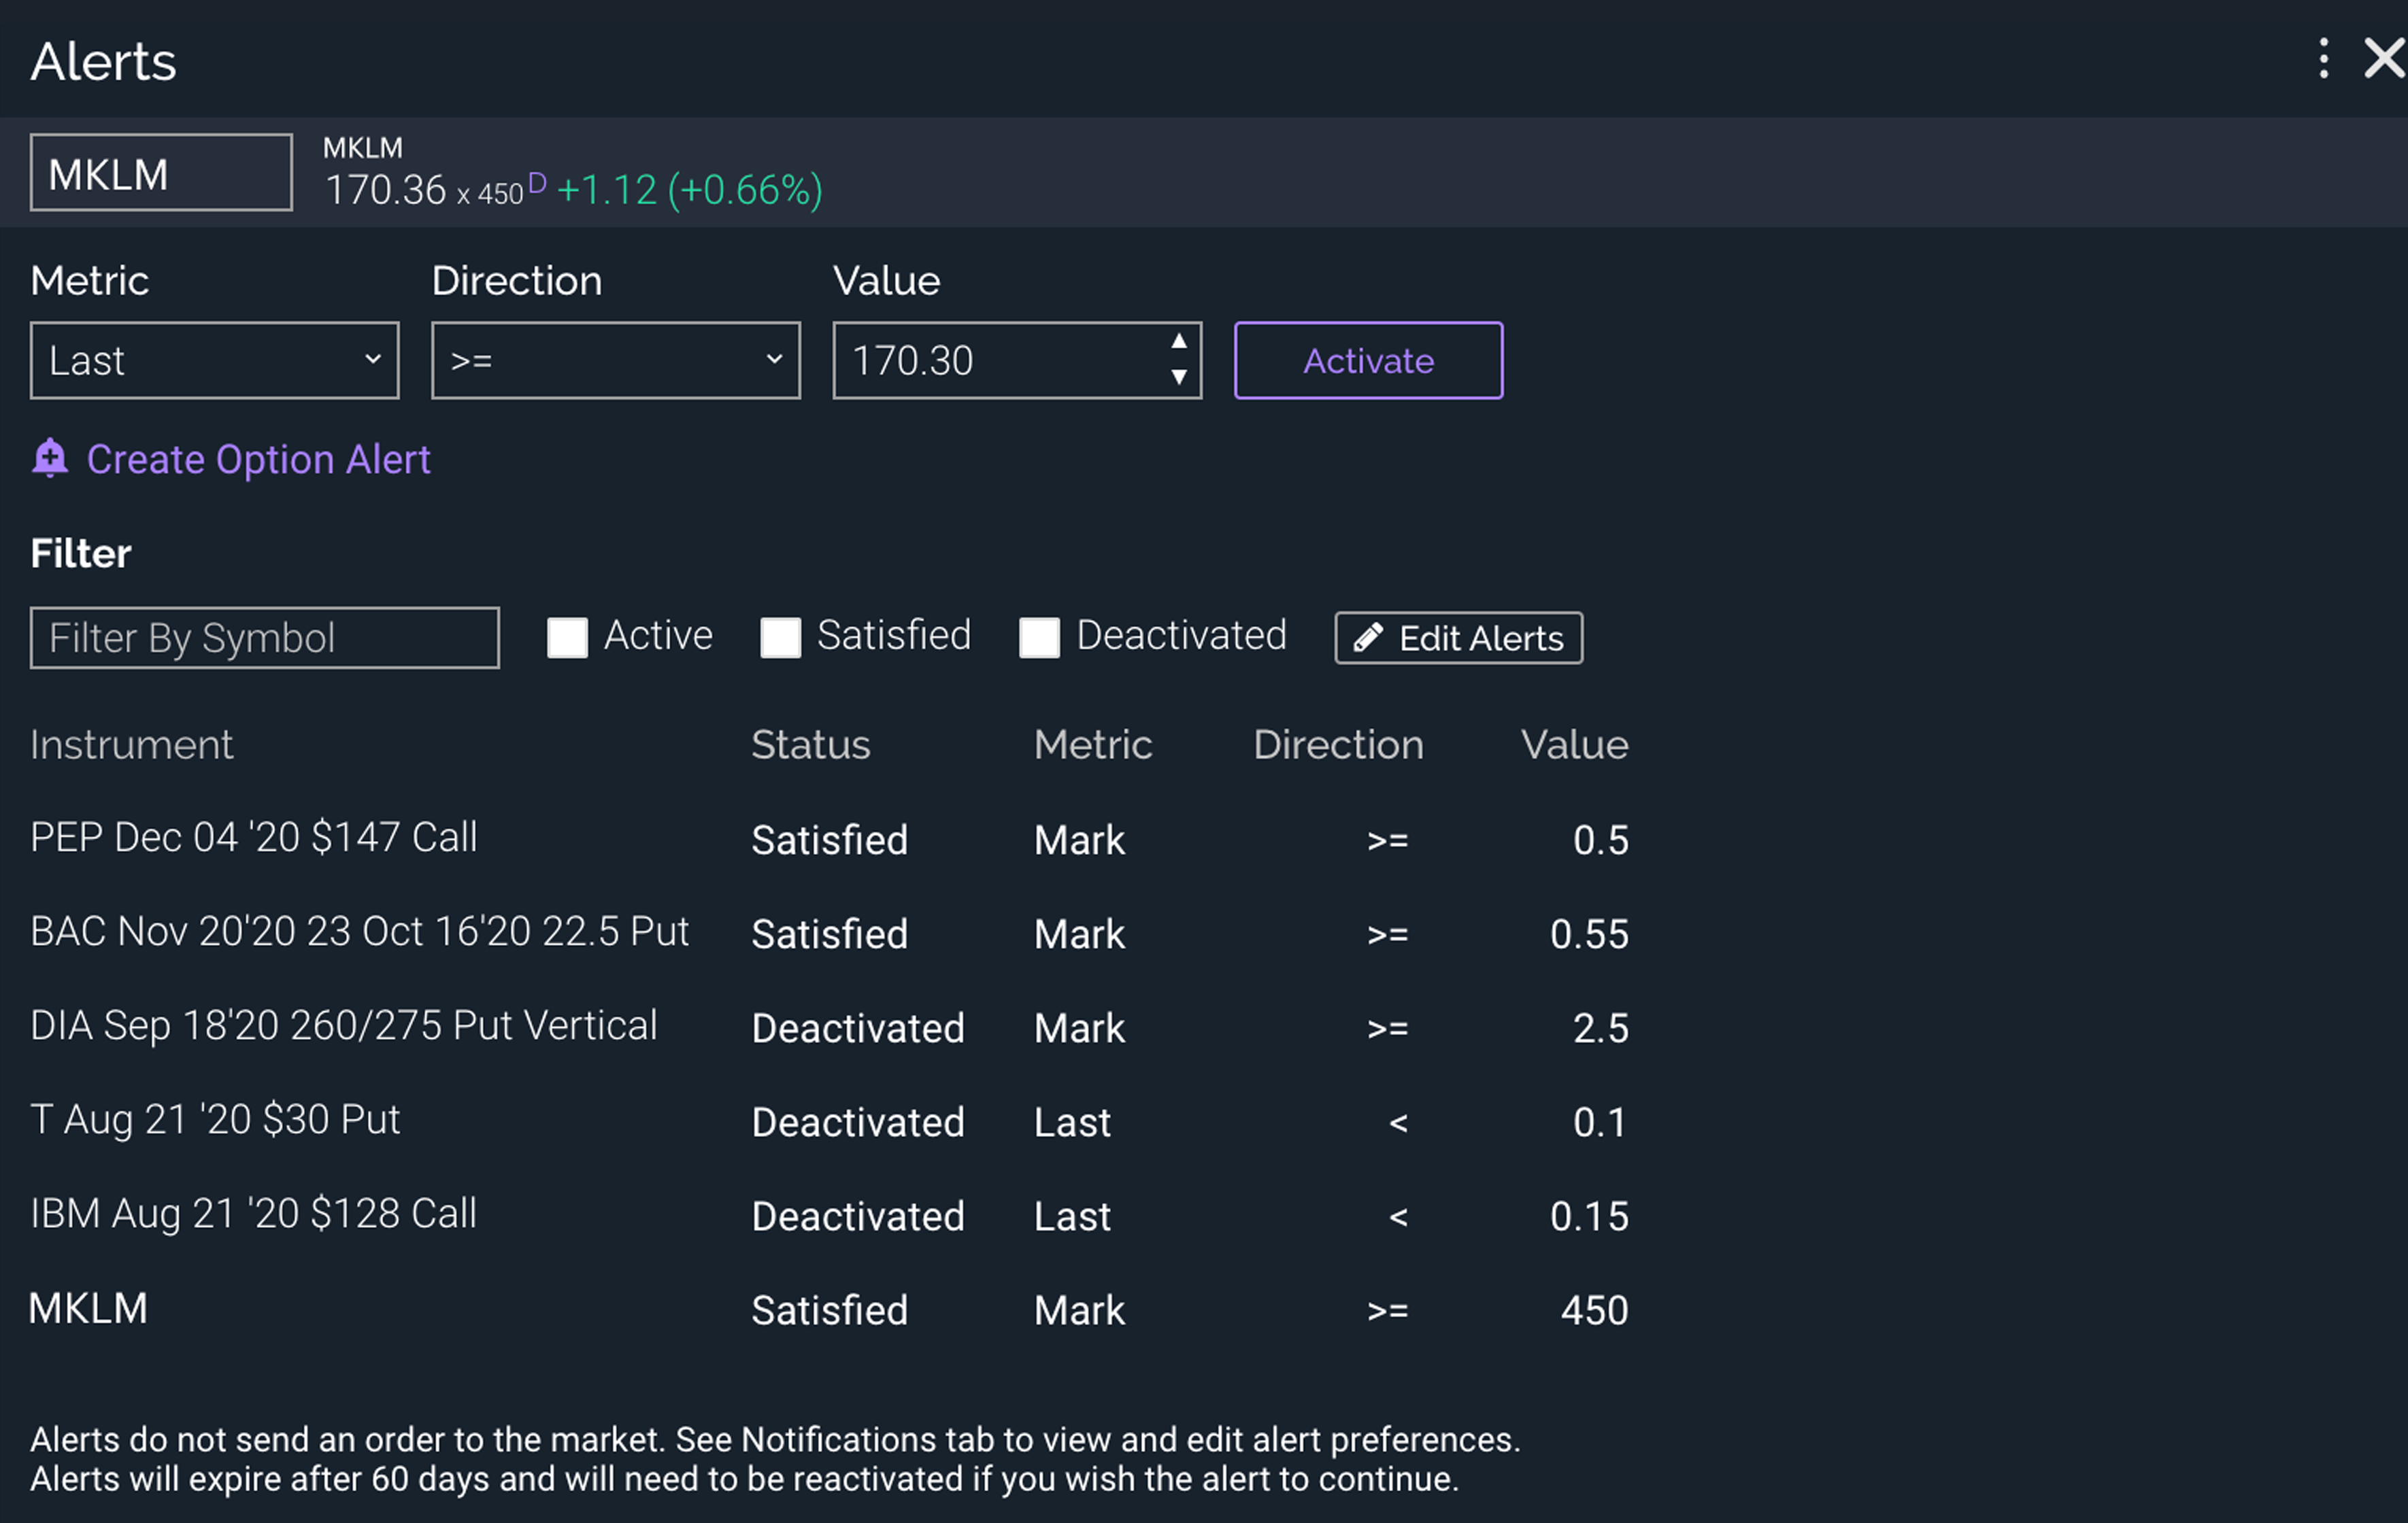Viewport: 2408px width, 1523px height.
Task: Click the Edit Alerts button
Action: click(x=1458, y=638)
